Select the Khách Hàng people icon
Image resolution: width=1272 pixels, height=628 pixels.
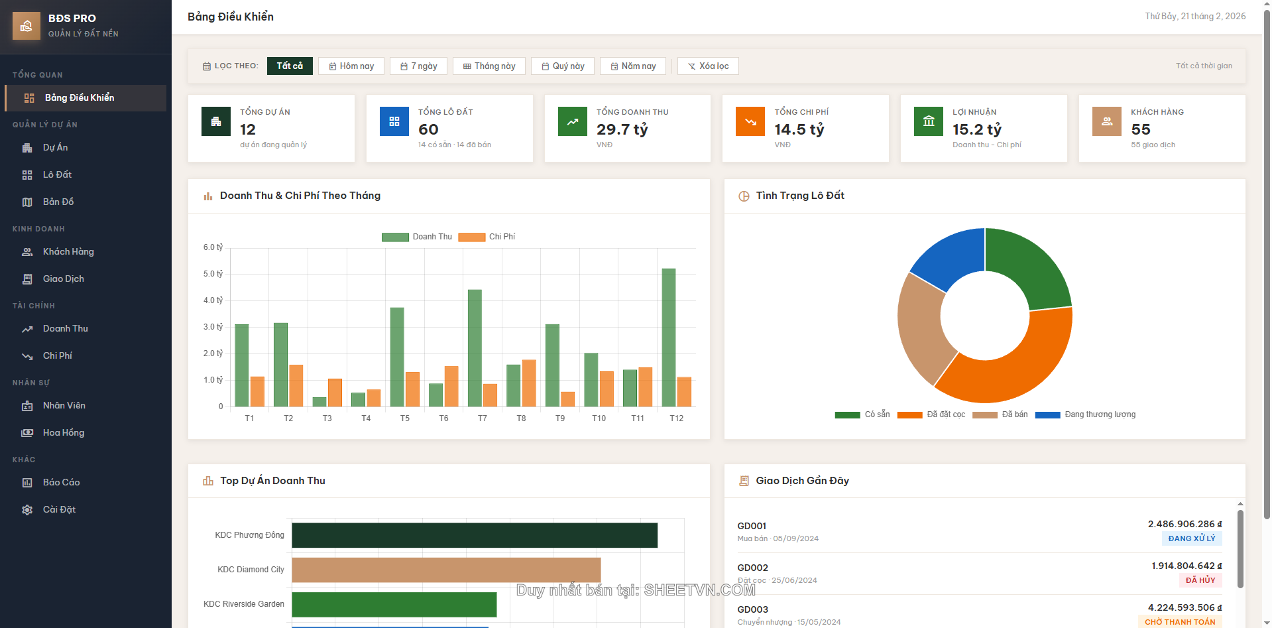pyautogui.click(x=27, y=252)
